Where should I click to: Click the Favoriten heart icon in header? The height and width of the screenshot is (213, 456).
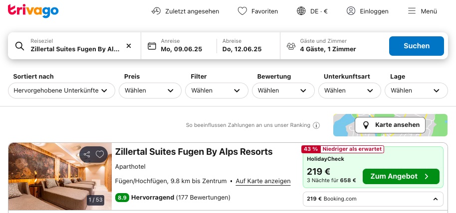point(242,11)
